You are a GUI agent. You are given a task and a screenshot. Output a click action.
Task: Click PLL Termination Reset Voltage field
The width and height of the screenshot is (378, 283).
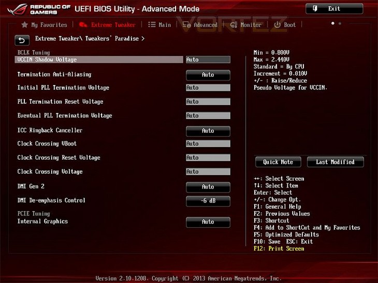(x=208, y=101)
